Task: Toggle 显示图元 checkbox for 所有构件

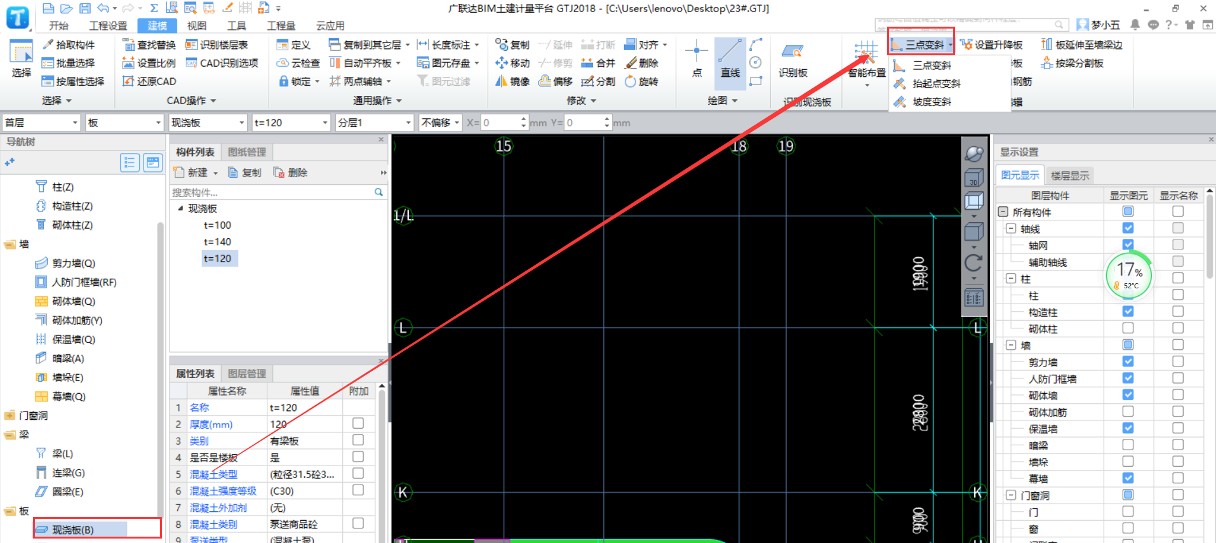Action: [x=1128, y=211]
